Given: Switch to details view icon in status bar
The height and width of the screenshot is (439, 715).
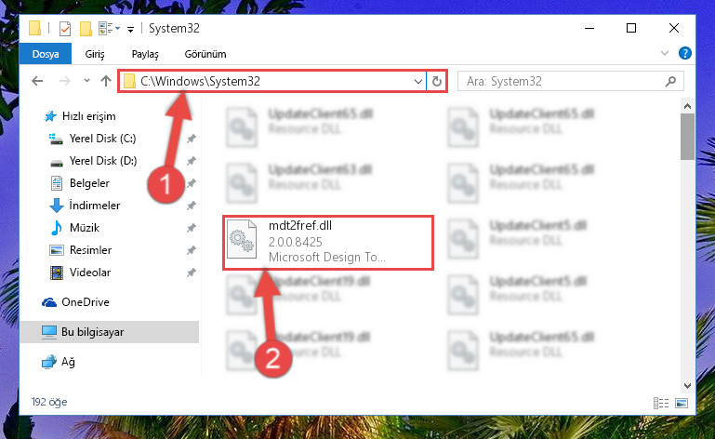Looking at the screenshot, I should coord(661,403).
